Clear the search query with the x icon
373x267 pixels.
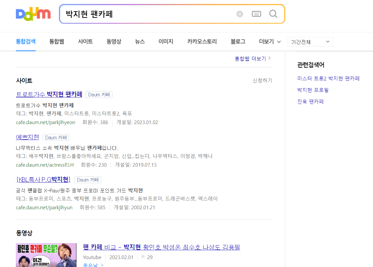239,14
